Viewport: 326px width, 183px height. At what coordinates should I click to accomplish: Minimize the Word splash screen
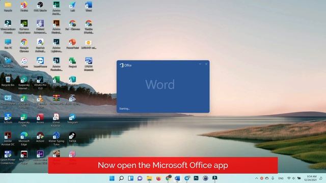(200, 64)
